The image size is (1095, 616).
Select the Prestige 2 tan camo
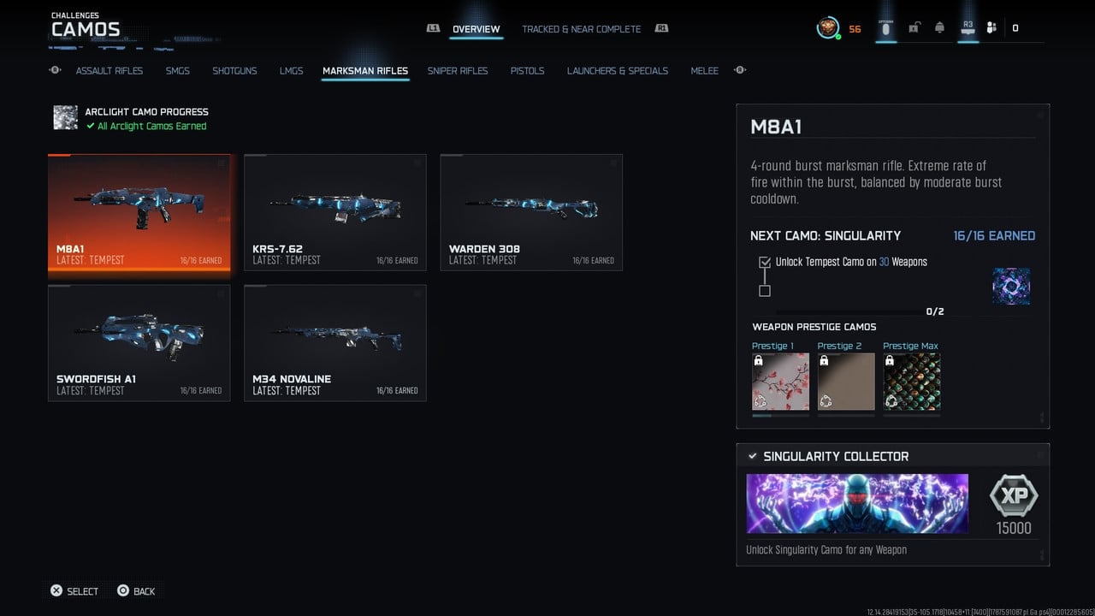(x=846, y=382)
